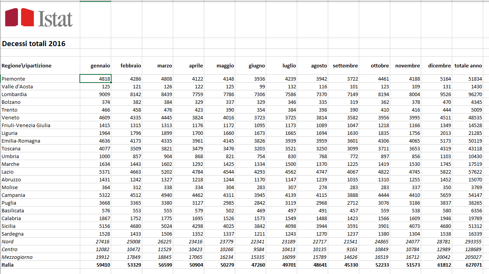Click the Basilicata row label

pyautogui.click(x=13, y=210)
